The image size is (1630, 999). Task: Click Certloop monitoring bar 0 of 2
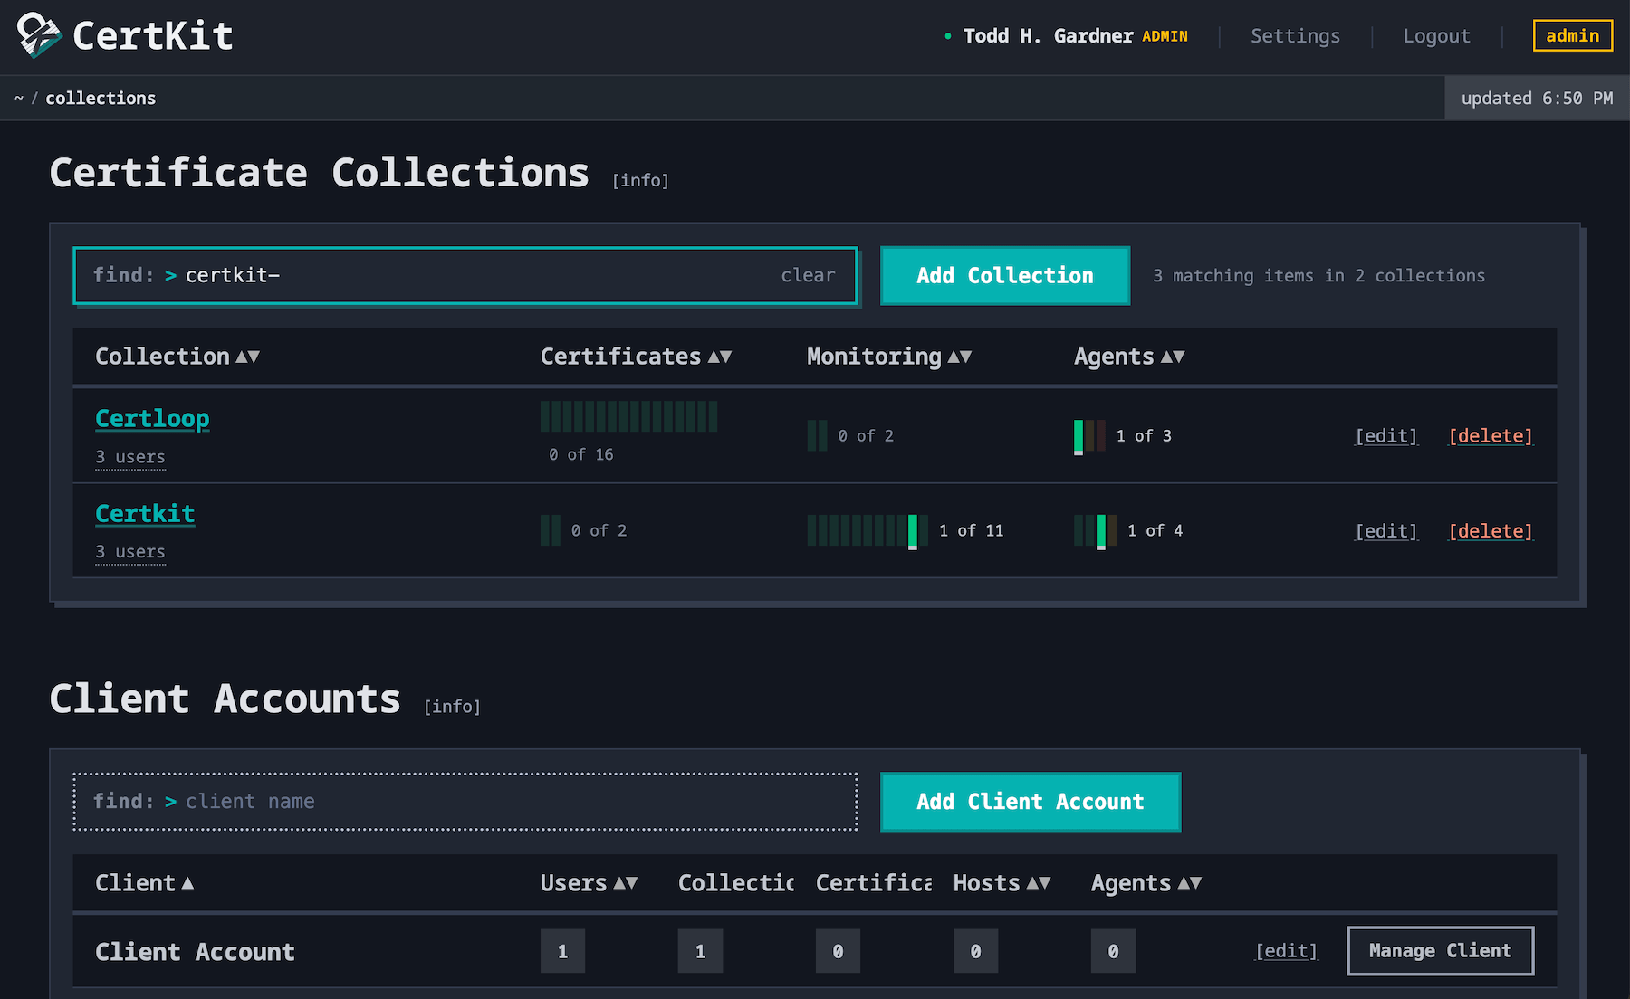pyautogui.click(x=817, y=436)
